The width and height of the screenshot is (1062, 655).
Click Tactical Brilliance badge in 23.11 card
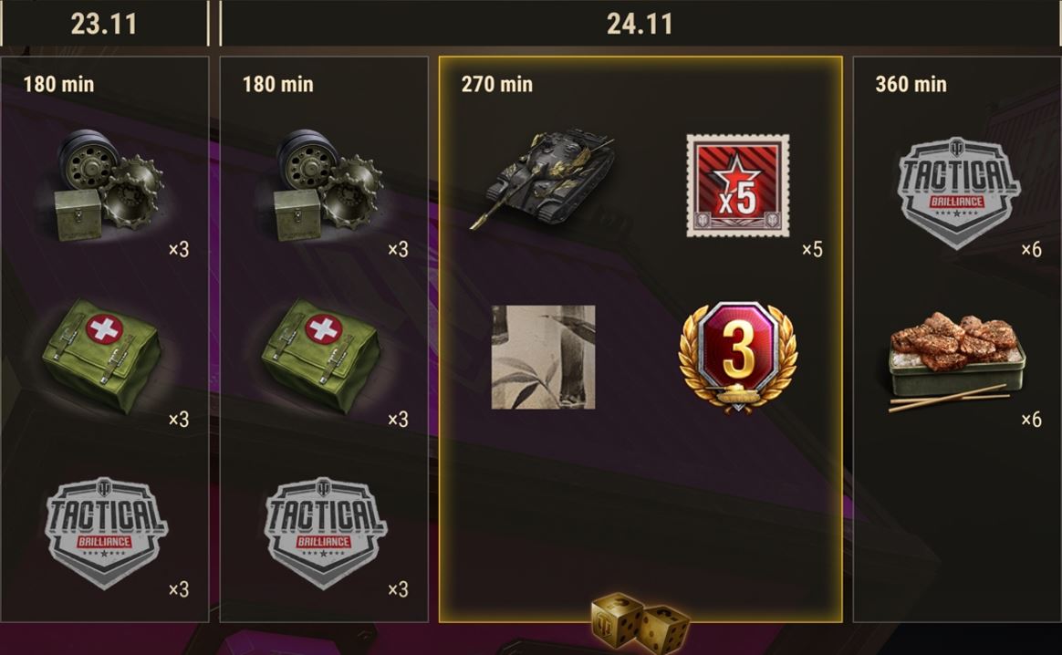coord(106,533)
